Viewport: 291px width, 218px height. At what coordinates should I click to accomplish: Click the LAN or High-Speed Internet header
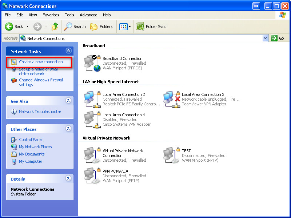click(111, 82)
